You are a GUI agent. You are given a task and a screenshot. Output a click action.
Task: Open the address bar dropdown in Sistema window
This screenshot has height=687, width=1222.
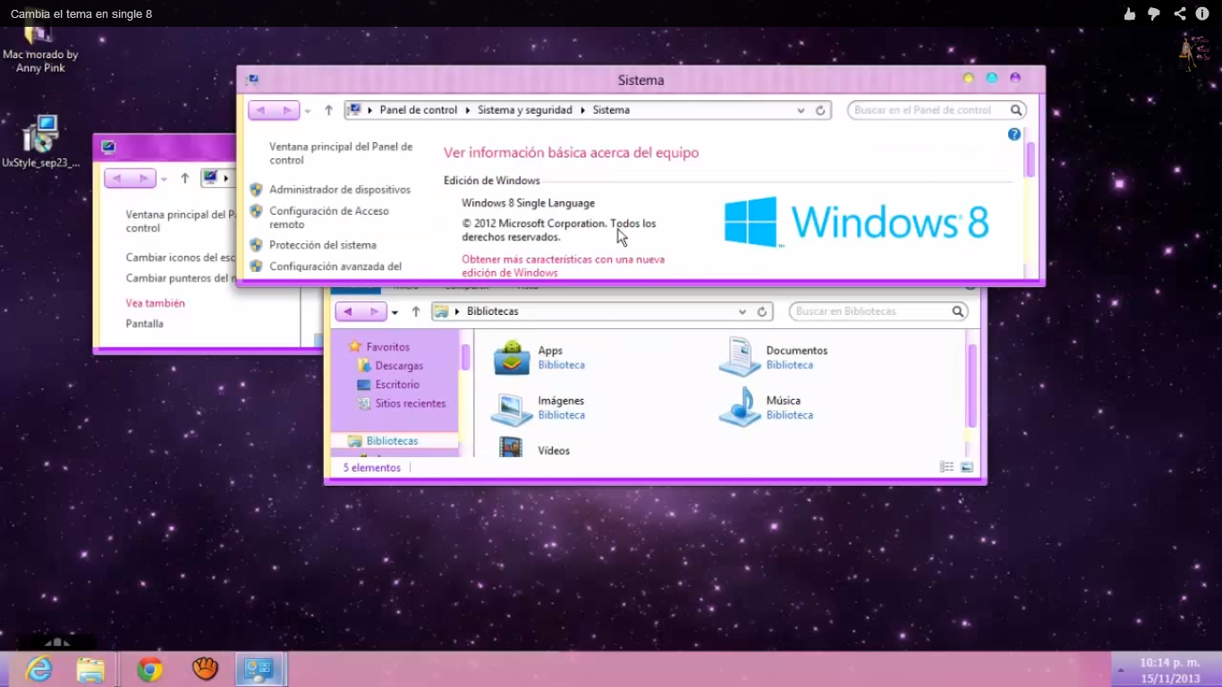[801, 109]
